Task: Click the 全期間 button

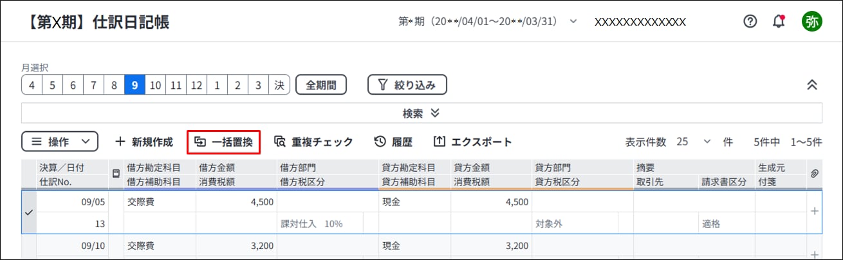Action: click(321, 84)
